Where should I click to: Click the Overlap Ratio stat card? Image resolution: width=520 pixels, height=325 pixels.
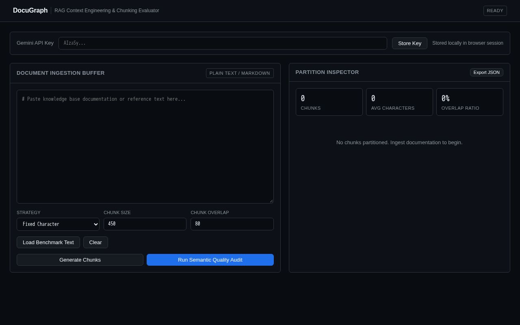[470, 102]
